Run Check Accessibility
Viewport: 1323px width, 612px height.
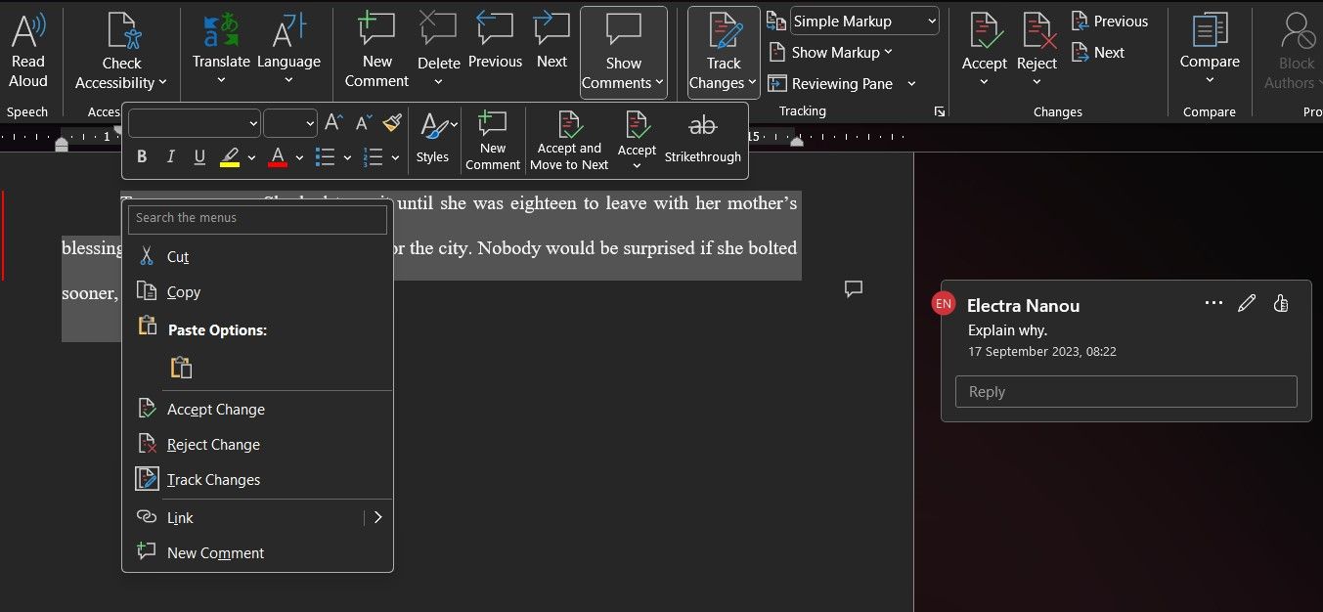pyautogui.click(x=120, y=49)
